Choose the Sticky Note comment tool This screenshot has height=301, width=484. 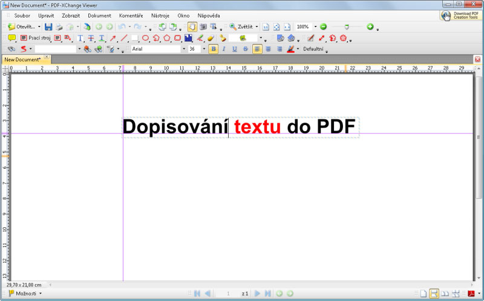pos(11,37)
